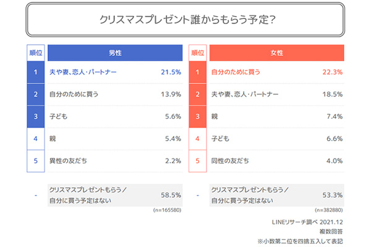371x247 pixels.
Task: Select blue 夫や妻、恋人・パートナー row text
Action: [x=83, y=72]
